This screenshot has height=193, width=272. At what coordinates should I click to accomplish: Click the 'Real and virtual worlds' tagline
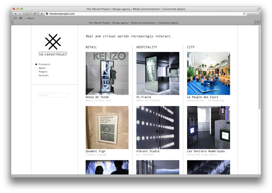129,36
